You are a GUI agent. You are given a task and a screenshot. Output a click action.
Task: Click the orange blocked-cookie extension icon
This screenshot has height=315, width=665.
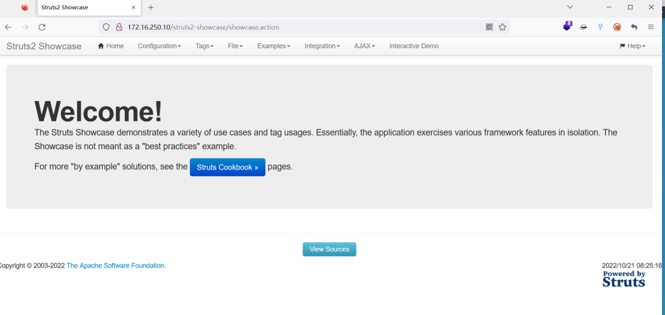pos(617,27)
